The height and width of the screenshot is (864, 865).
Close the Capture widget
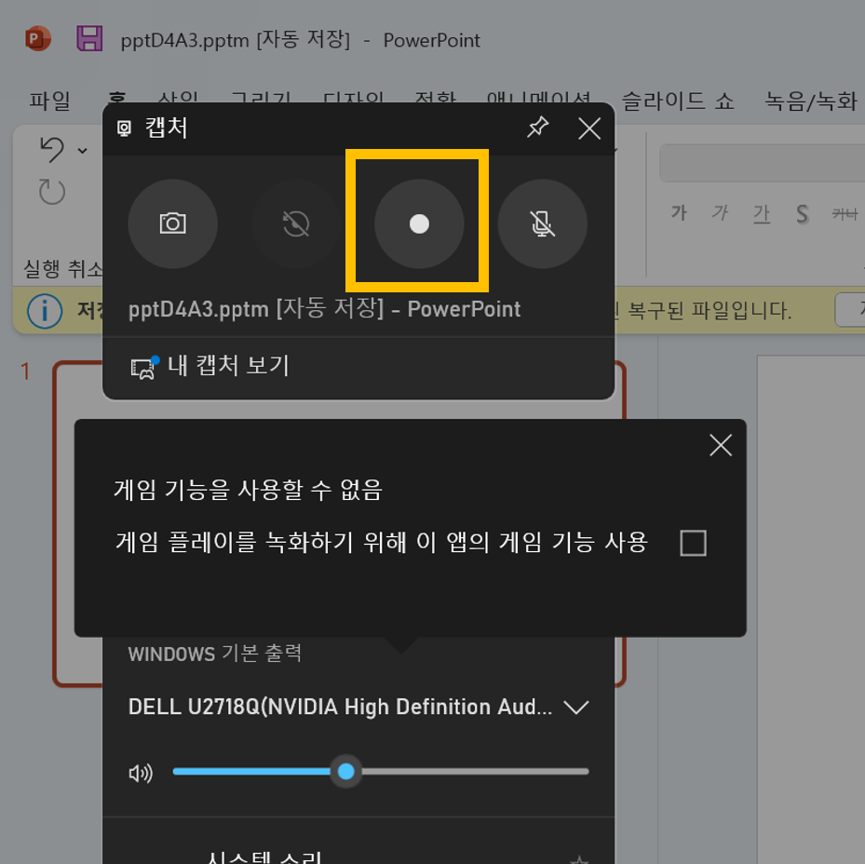pyautogui.click(x=589, y=128)
